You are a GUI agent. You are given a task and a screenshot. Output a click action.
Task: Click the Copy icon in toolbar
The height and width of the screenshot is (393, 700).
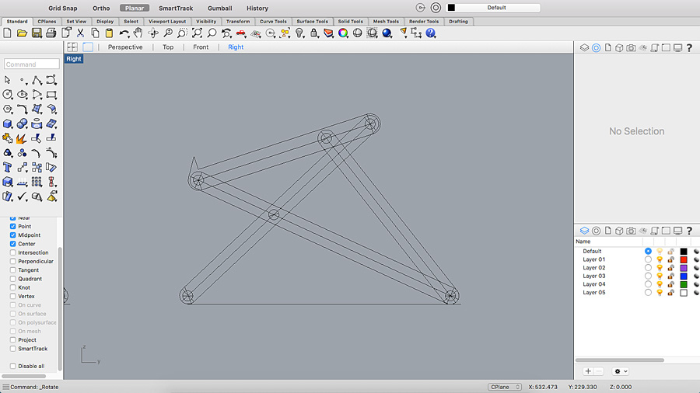[x=95, y=33]
